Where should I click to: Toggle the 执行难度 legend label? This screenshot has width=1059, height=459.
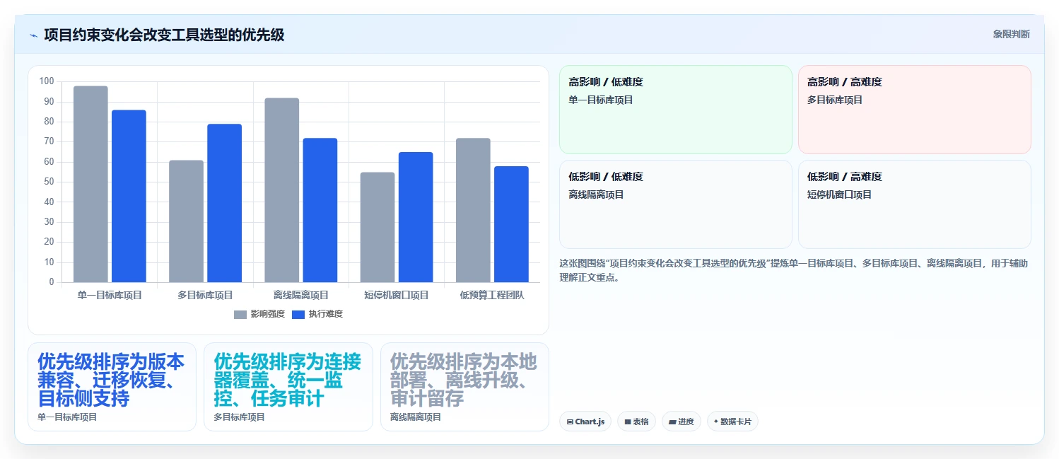[326, 314]
